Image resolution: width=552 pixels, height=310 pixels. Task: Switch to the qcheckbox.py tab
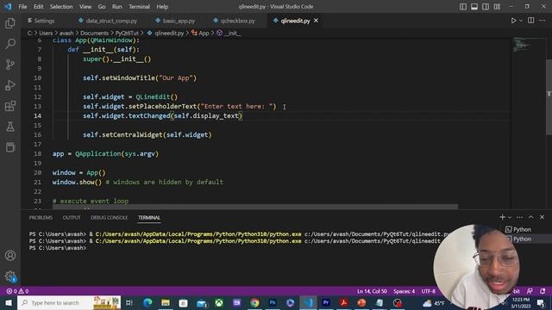click(235, 21)
